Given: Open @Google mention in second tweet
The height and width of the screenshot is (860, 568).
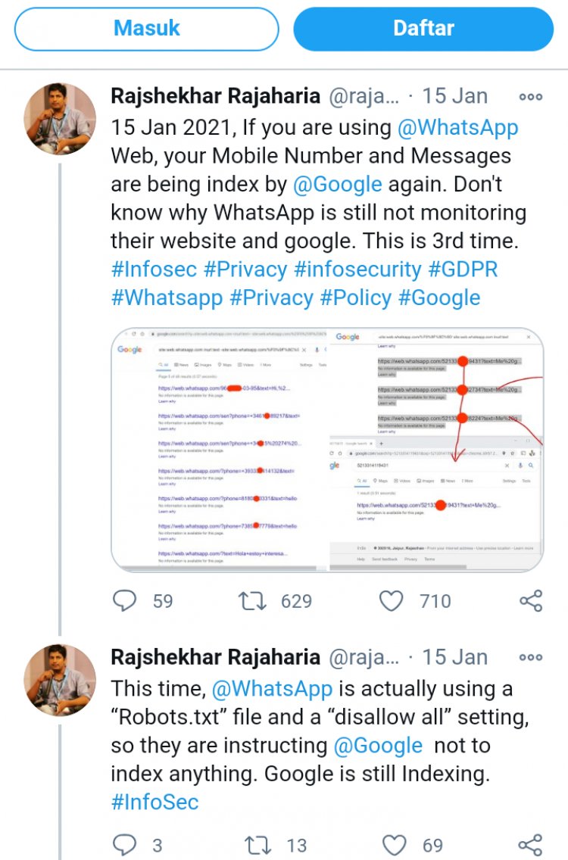Looking at the screenshot, I should [378, 746].
